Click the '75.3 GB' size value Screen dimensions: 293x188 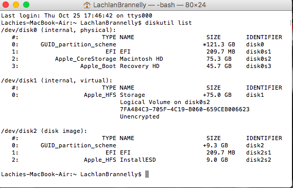pyautogui.click(x=219, y=59)
